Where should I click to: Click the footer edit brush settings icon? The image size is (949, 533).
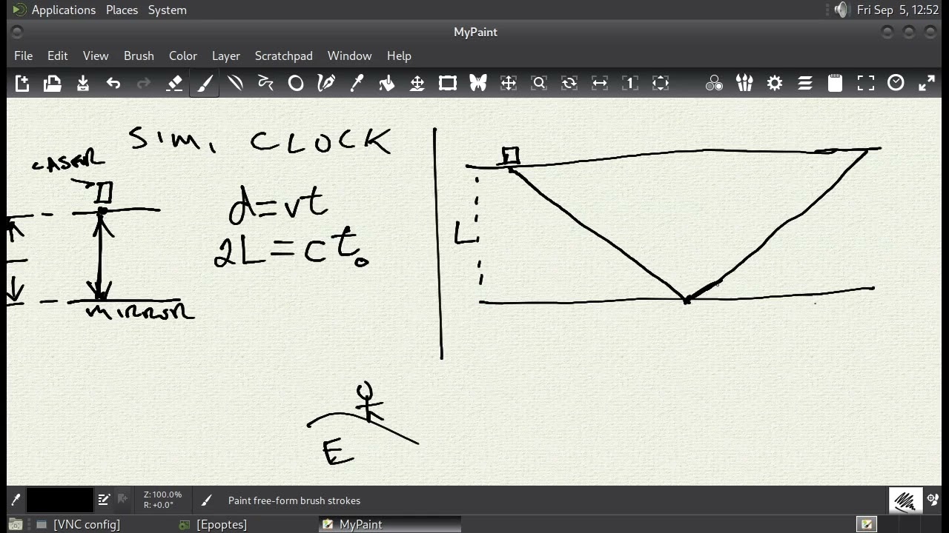(104, 500)
